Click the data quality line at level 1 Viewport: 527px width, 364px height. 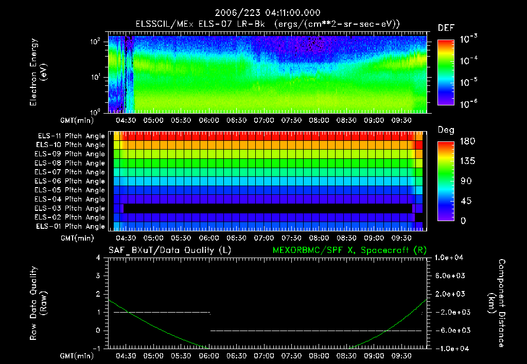click(x=162, y=312)
